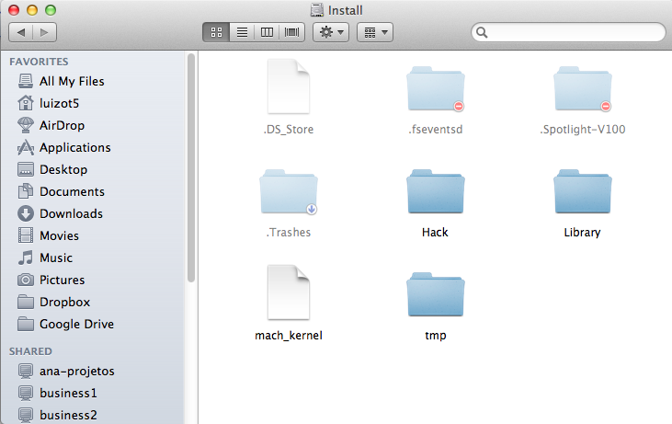Image resolution: width=672 pixels, height=424 pixels.
Task: Click the "Hack" folder name label
Action: (x=435, y=233)
